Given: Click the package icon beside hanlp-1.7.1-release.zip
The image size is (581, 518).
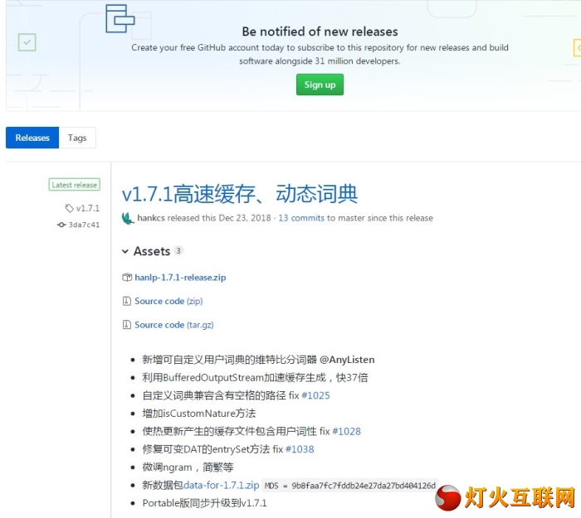Looking at the screenshot, I should coord(127,277).
